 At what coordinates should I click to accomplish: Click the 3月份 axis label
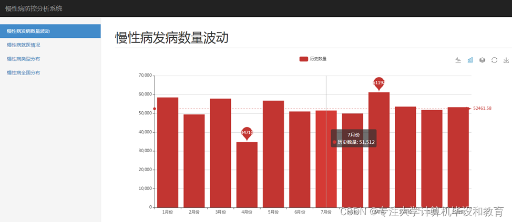pyautogui.click(x=220, y=212)
